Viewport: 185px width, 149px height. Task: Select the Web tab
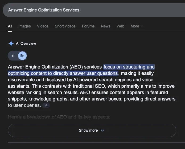(120, 26)
